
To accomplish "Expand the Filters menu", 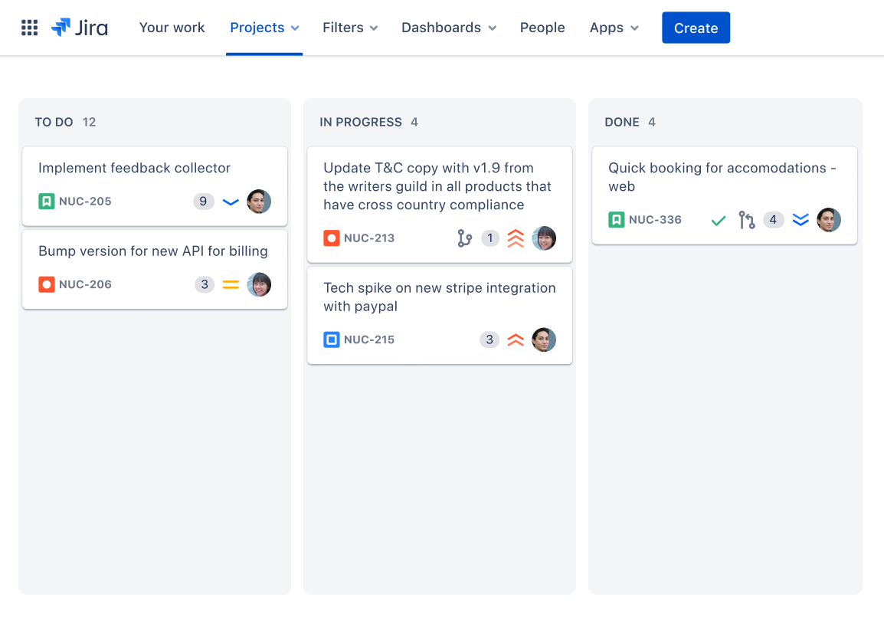I will tap(349, 28).
